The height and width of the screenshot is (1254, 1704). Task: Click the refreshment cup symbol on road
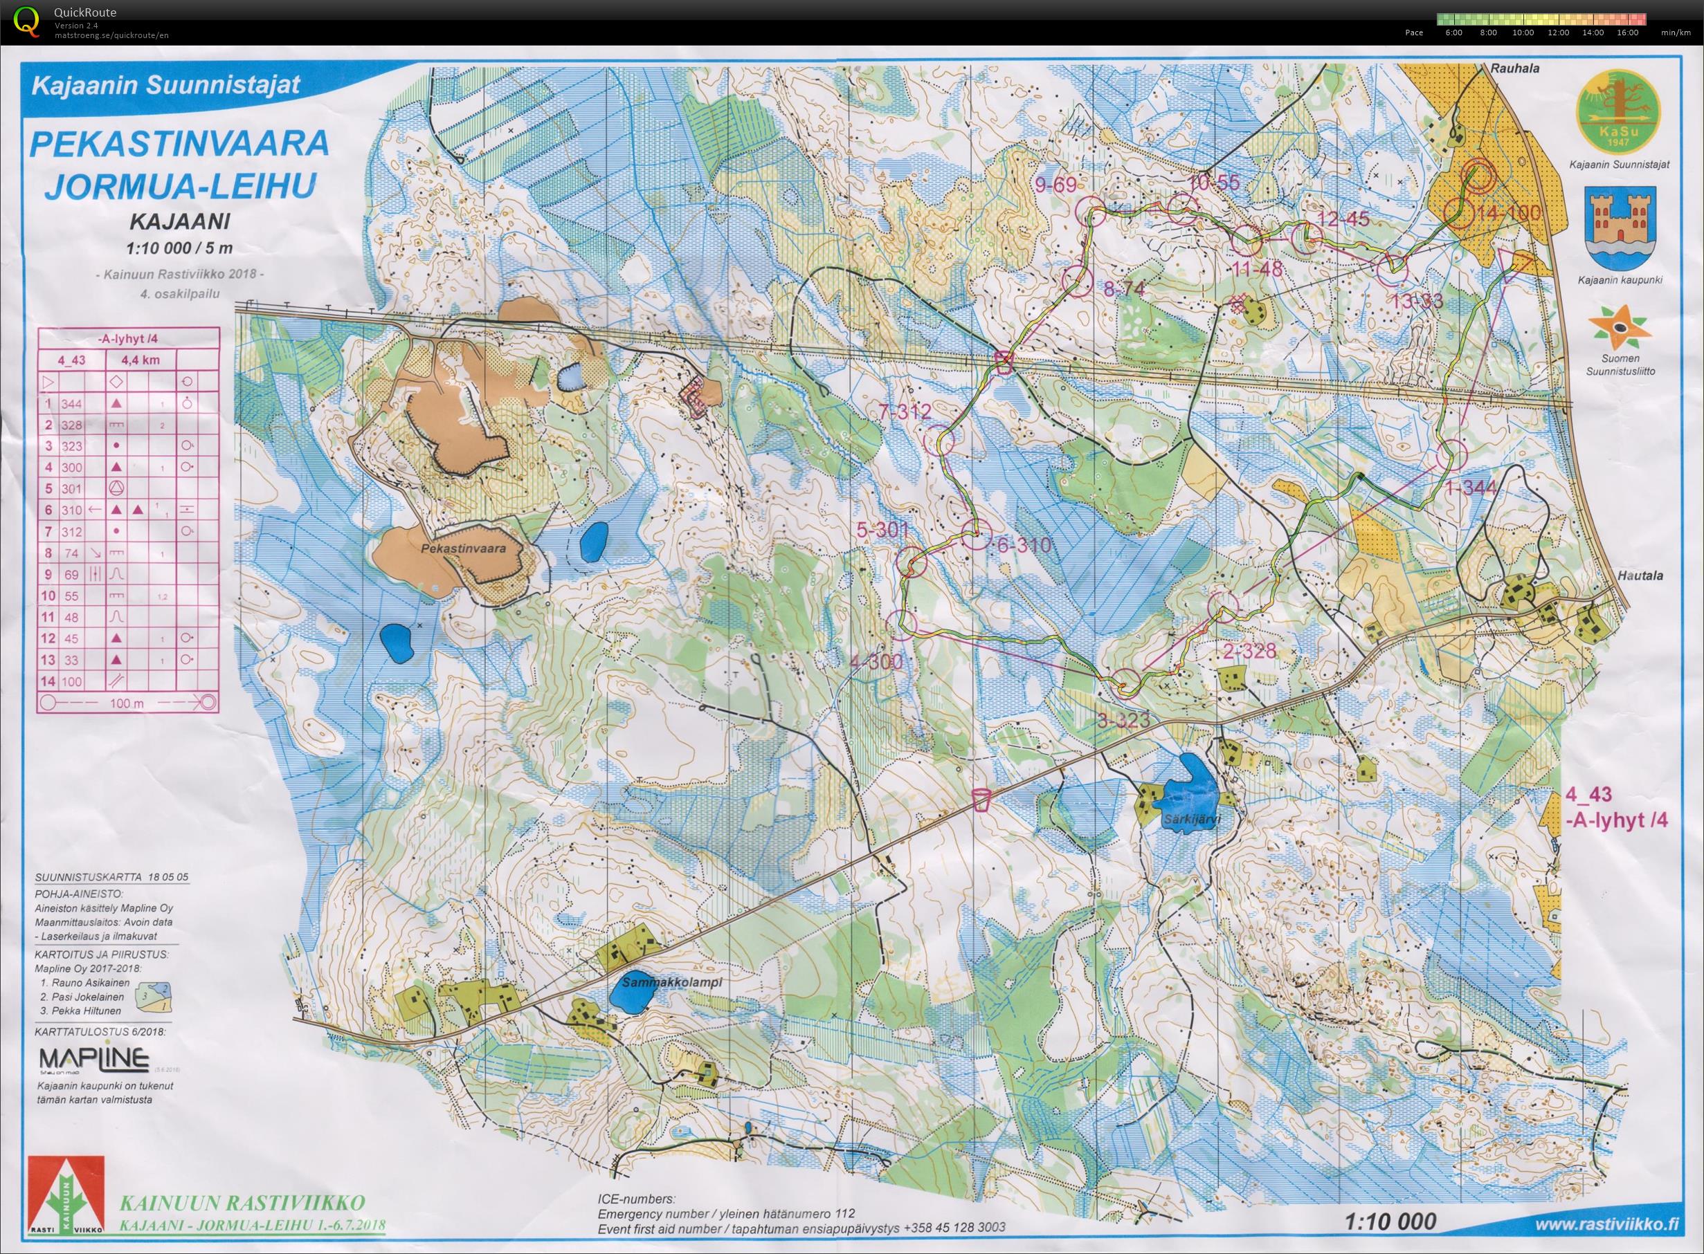pos(982,800)
